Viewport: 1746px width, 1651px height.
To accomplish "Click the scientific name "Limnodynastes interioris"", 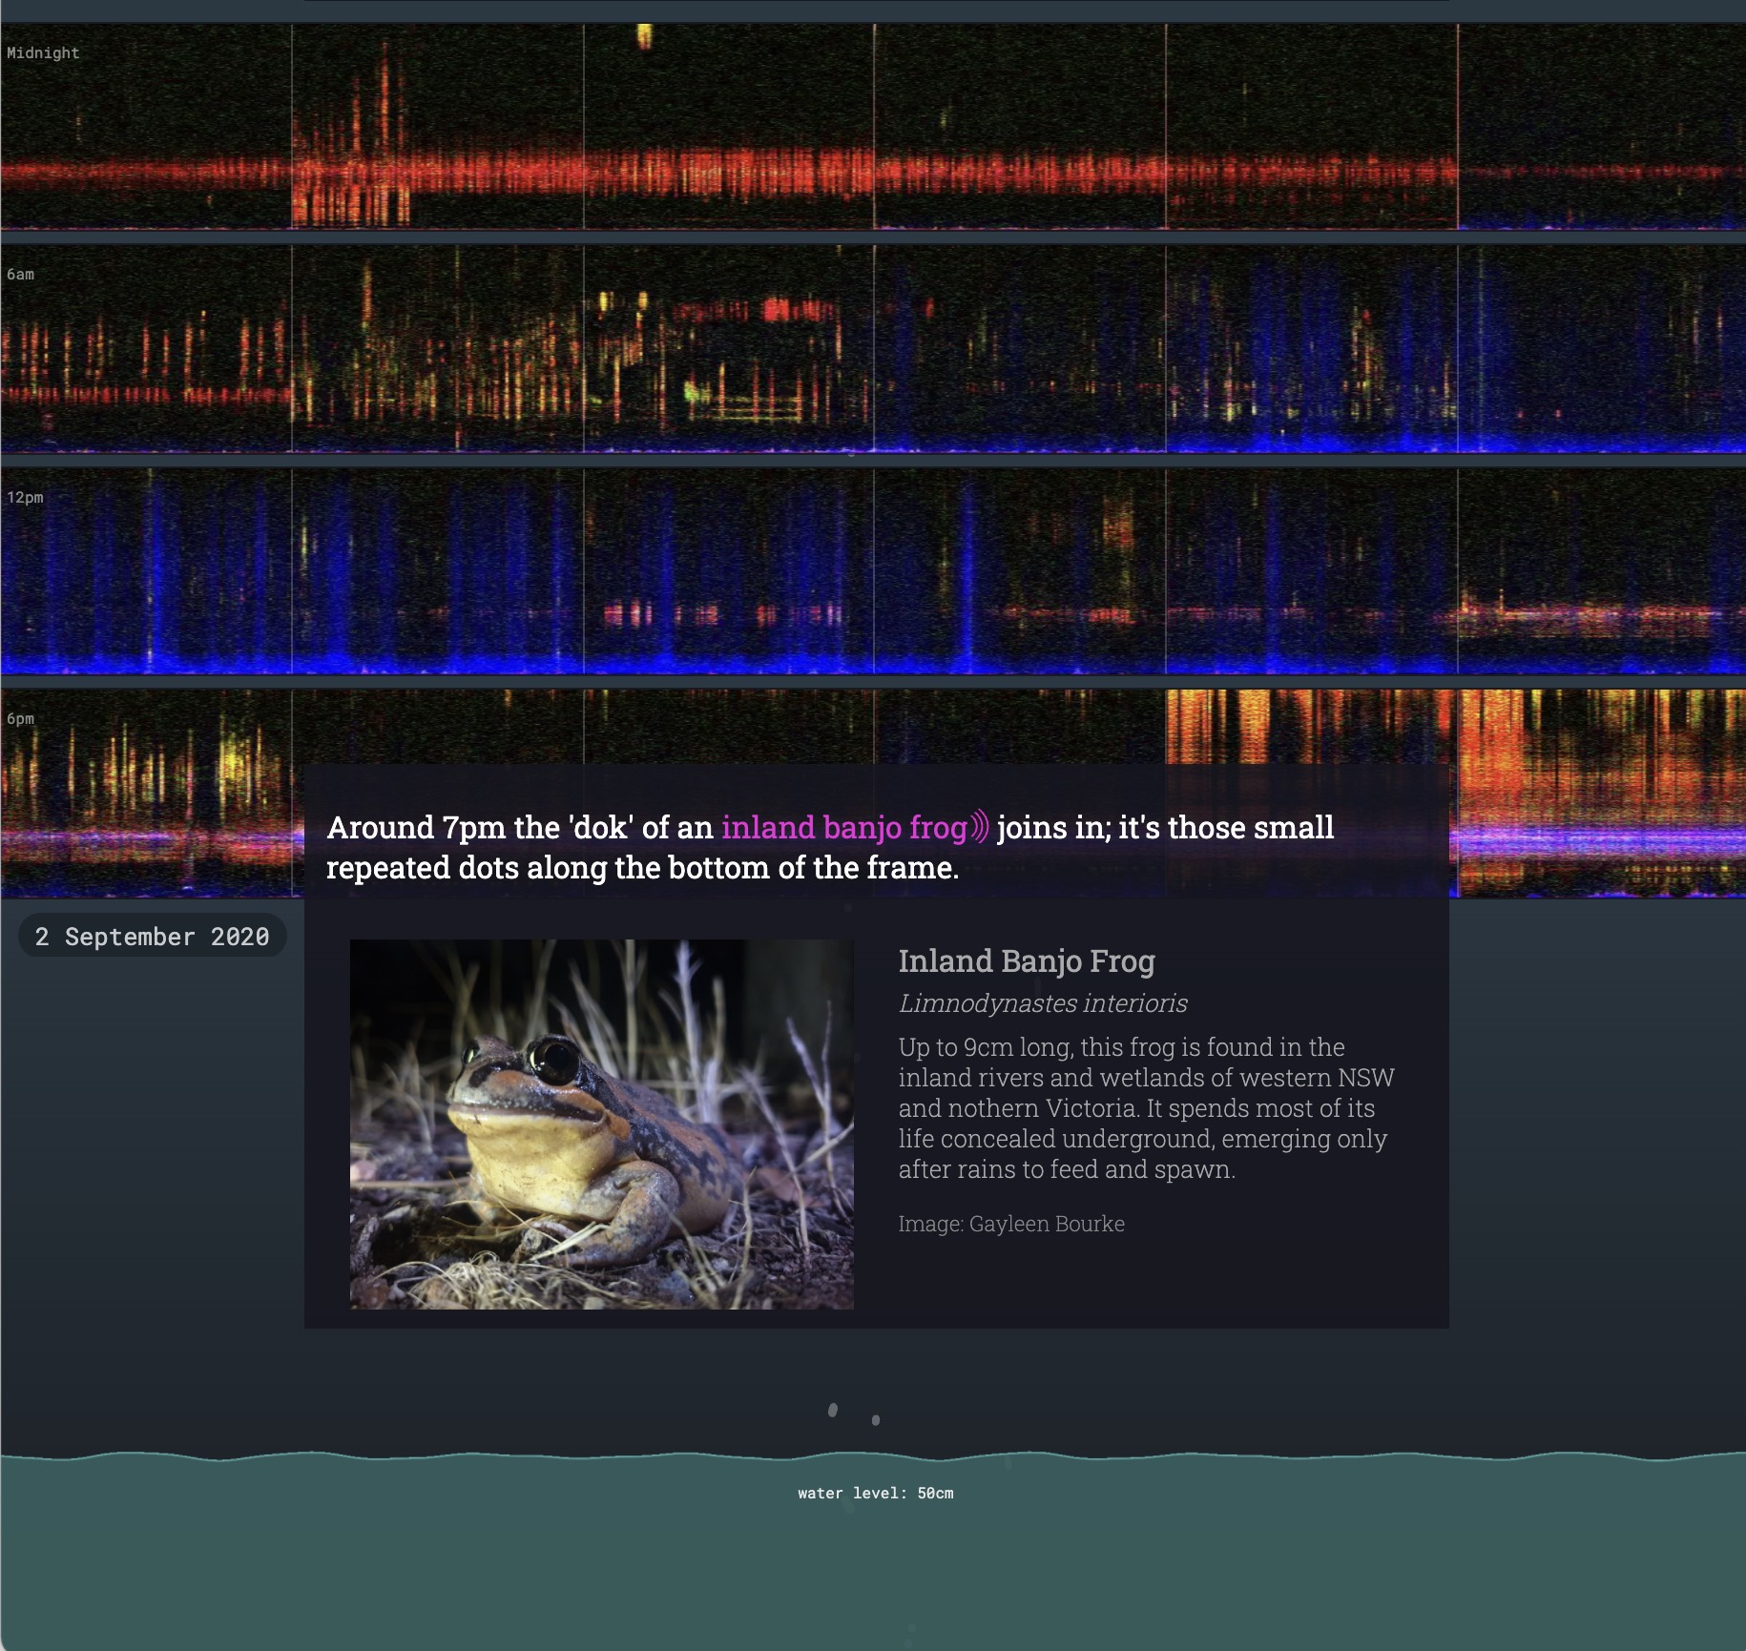I will pyautogui.click(x=1042, y=1003).
